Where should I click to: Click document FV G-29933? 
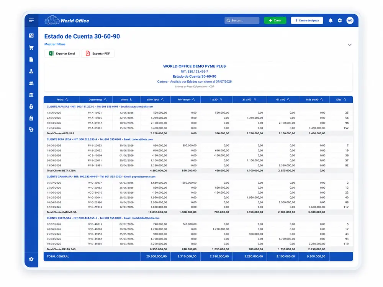[x=95, y=207]
